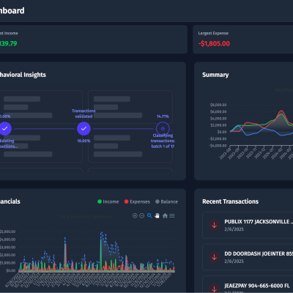293x293 pixels.
Task: Click the zoom in chart icon
Action: coord(135,215)
